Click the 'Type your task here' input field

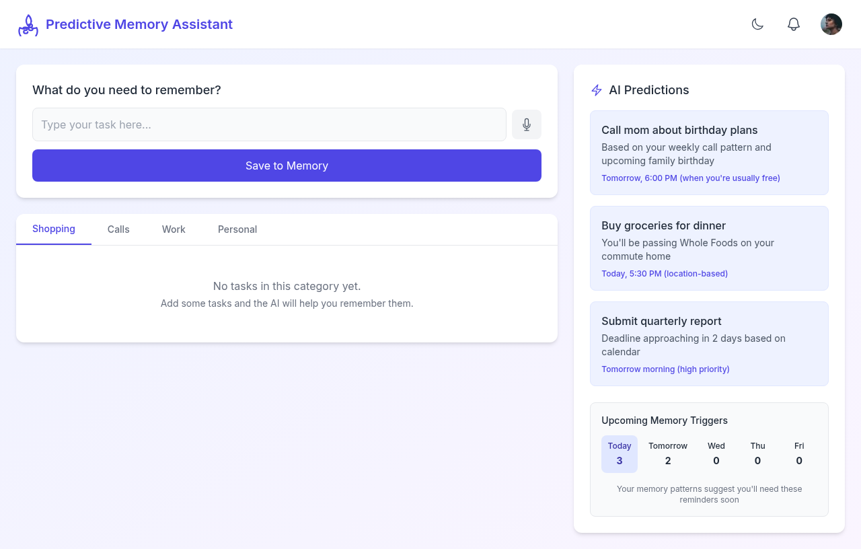click(269, 124)
